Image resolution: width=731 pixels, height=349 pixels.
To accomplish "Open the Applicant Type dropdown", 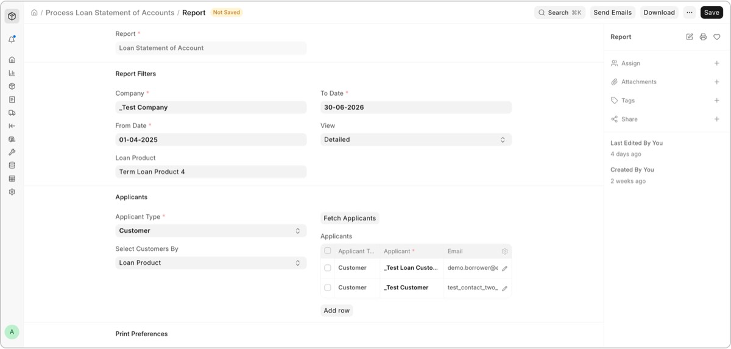I will coord(211,231).
